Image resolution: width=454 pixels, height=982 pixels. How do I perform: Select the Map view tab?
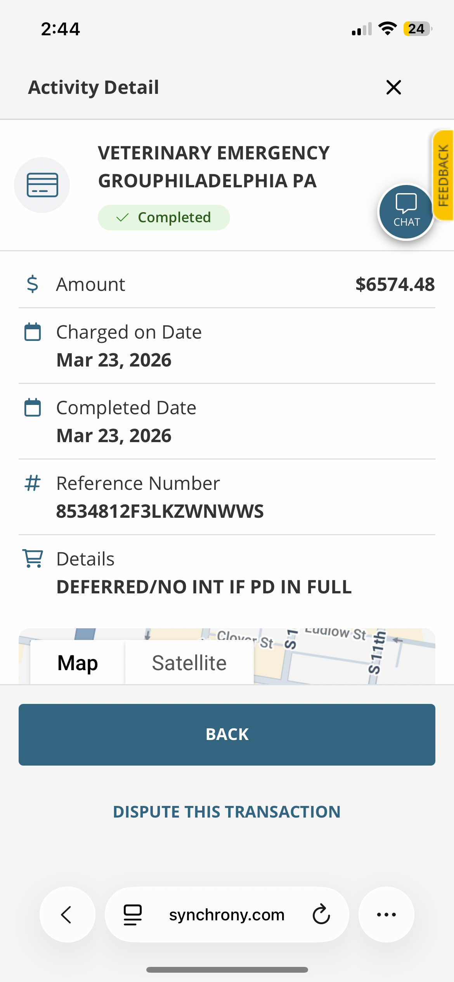78,663
